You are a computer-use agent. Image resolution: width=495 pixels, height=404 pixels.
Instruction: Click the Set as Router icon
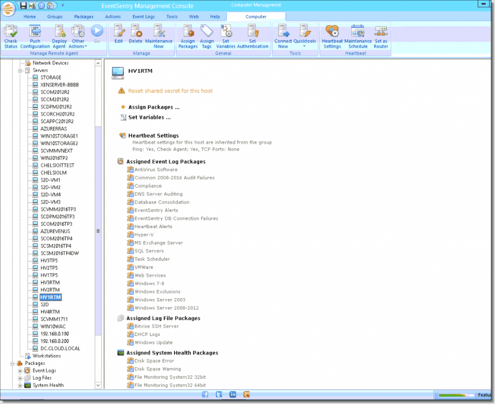(381, 37)
